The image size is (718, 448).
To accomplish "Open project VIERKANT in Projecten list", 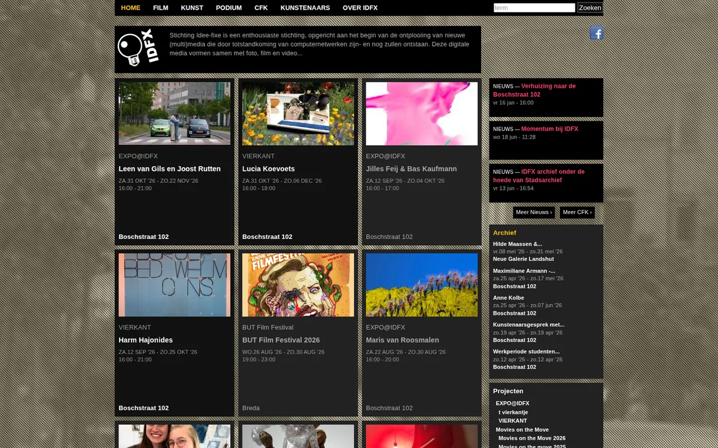I will tap(513, 421).
